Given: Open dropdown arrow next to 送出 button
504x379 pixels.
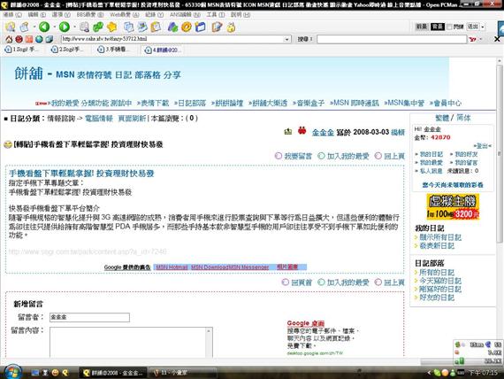Looking at the screenshot, I should 483,27.
